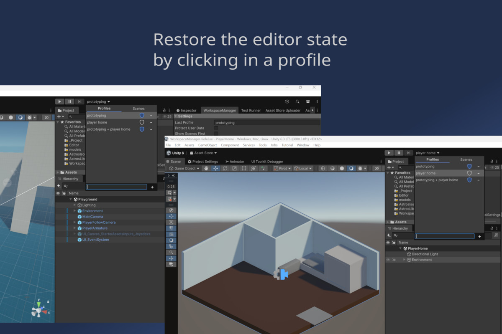This screenshot has width=502, height=334.
Task: Open Undo History in back window toolbar
Action: 287,101
